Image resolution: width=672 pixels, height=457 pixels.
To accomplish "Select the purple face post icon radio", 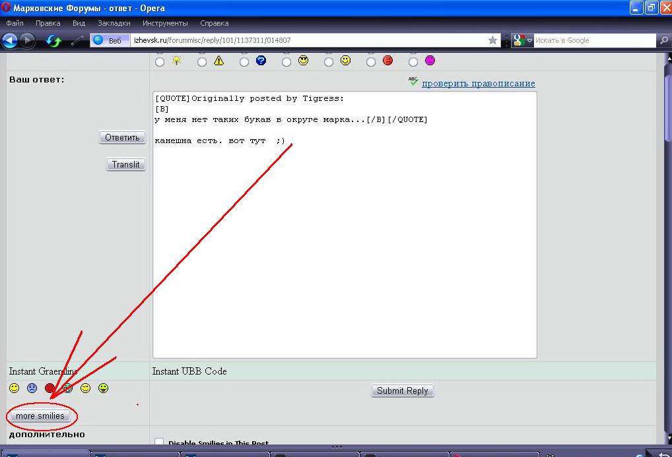I will [413, 62].
